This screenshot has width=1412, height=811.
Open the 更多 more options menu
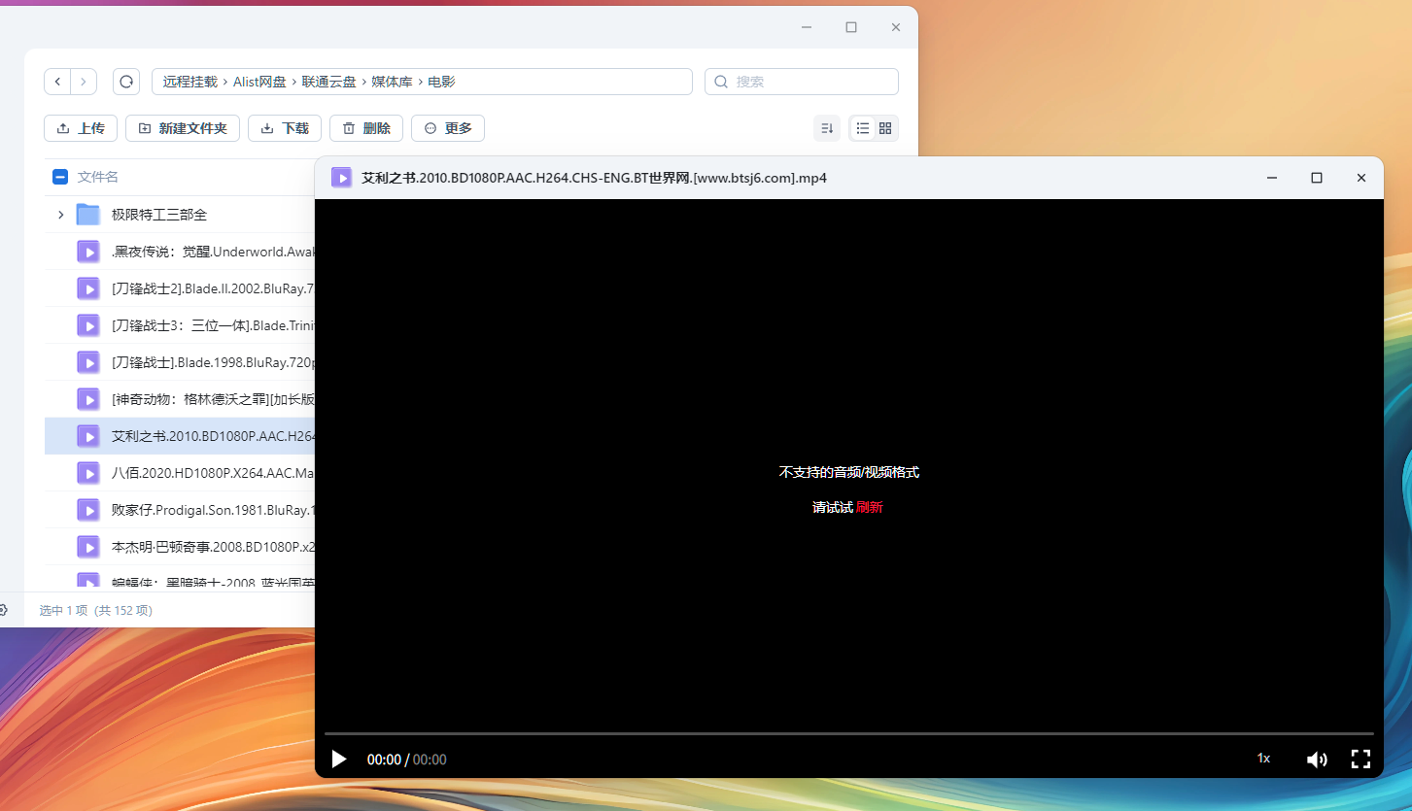click(x=448, y=128)
